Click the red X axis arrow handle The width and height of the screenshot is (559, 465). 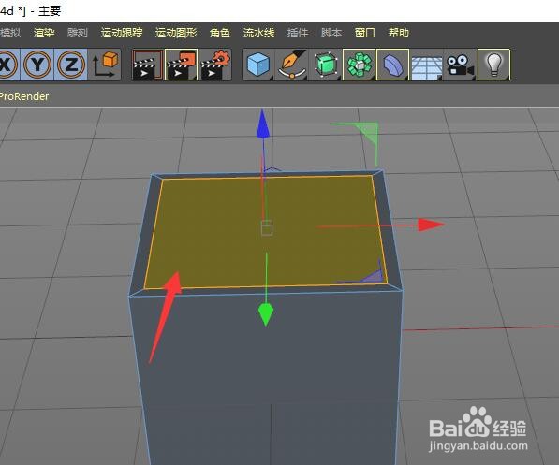coord(431,225)
